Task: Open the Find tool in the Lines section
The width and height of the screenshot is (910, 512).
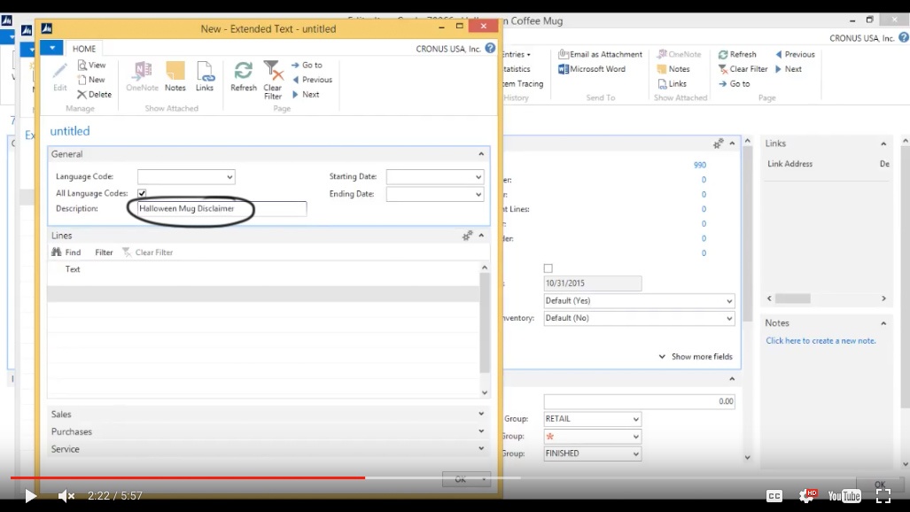Action: coord(66,252)
